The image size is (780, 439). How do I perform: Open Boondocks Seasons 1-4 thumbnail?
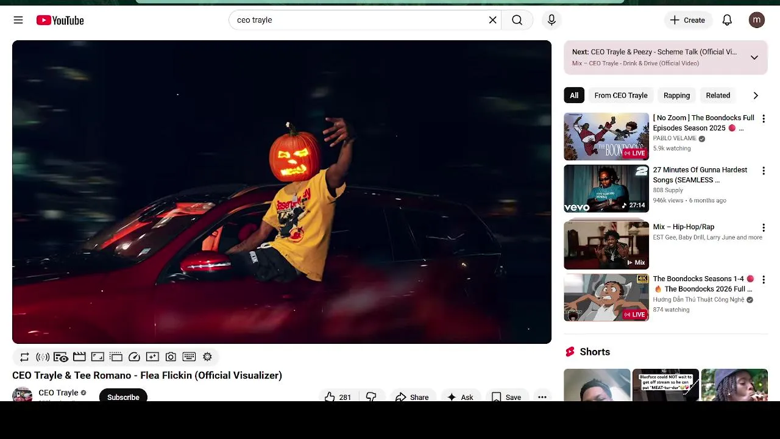pyautogui.click(x=606, y=297)
